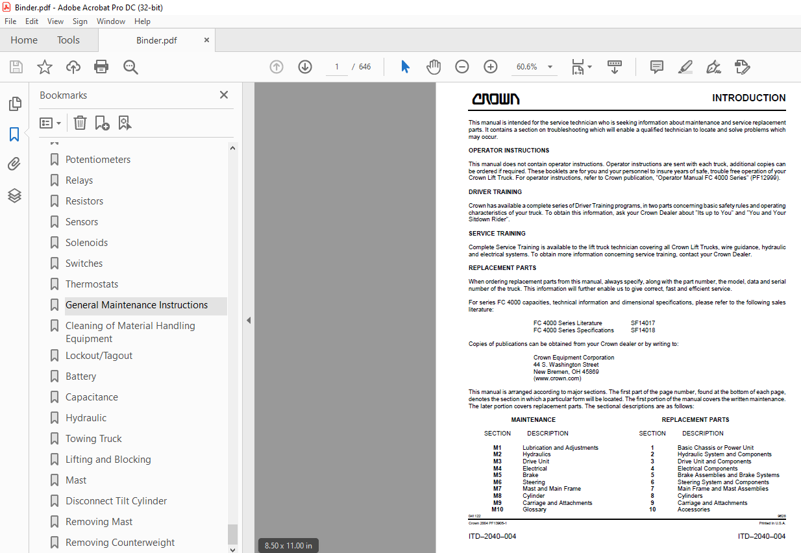Open the Solenoids bookmark
The image size is (801, 553).
pyautogui.click(x=86, y=243)
